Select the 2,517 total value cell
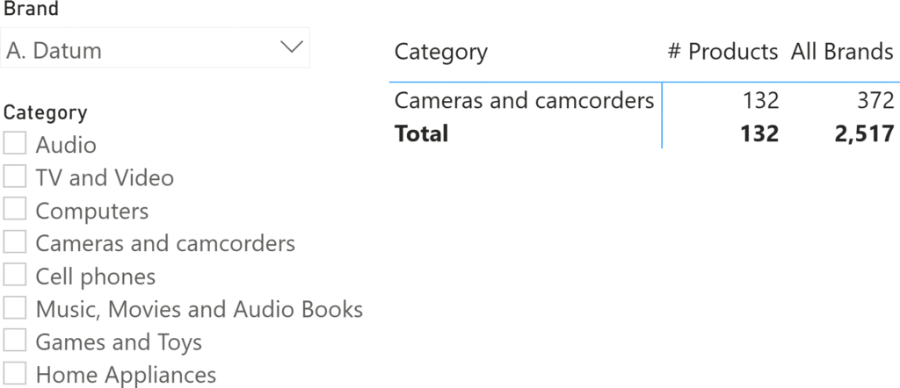This screenshot has height=388, width=900. tap(865, 133)
